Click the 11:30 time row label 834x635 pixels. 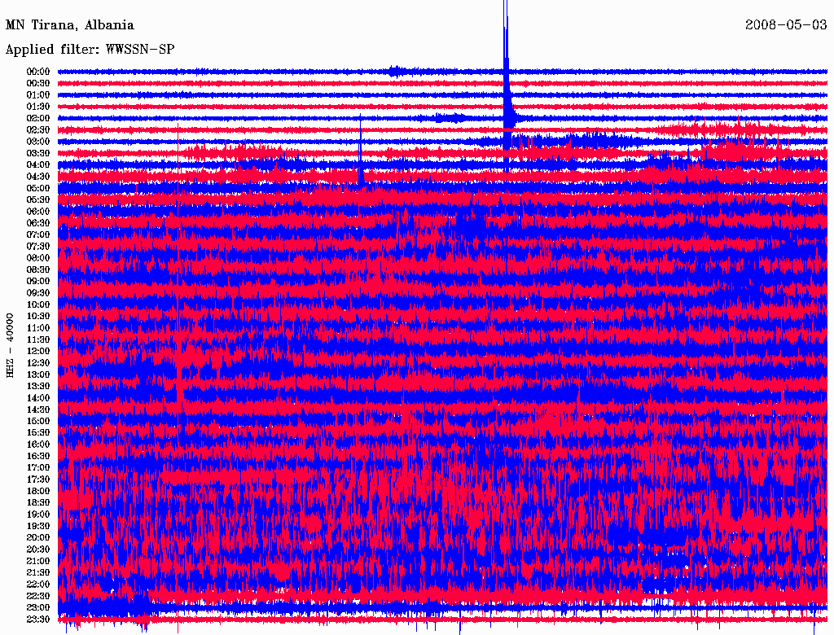[x=38, y=339]
